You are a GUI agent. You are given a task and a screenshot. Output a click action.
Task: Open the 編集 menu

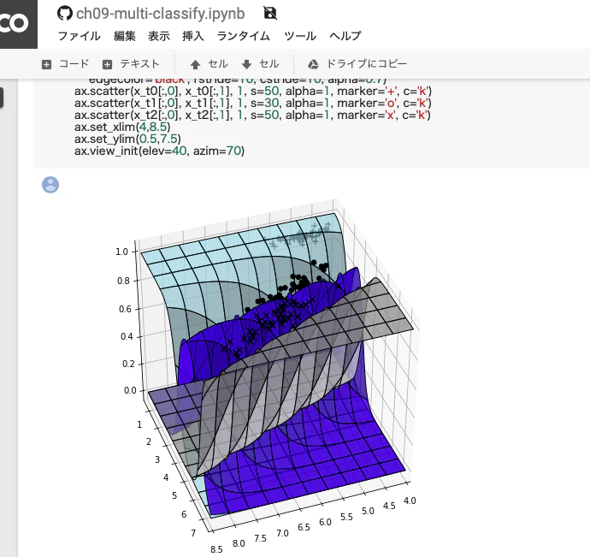[125, 36]
